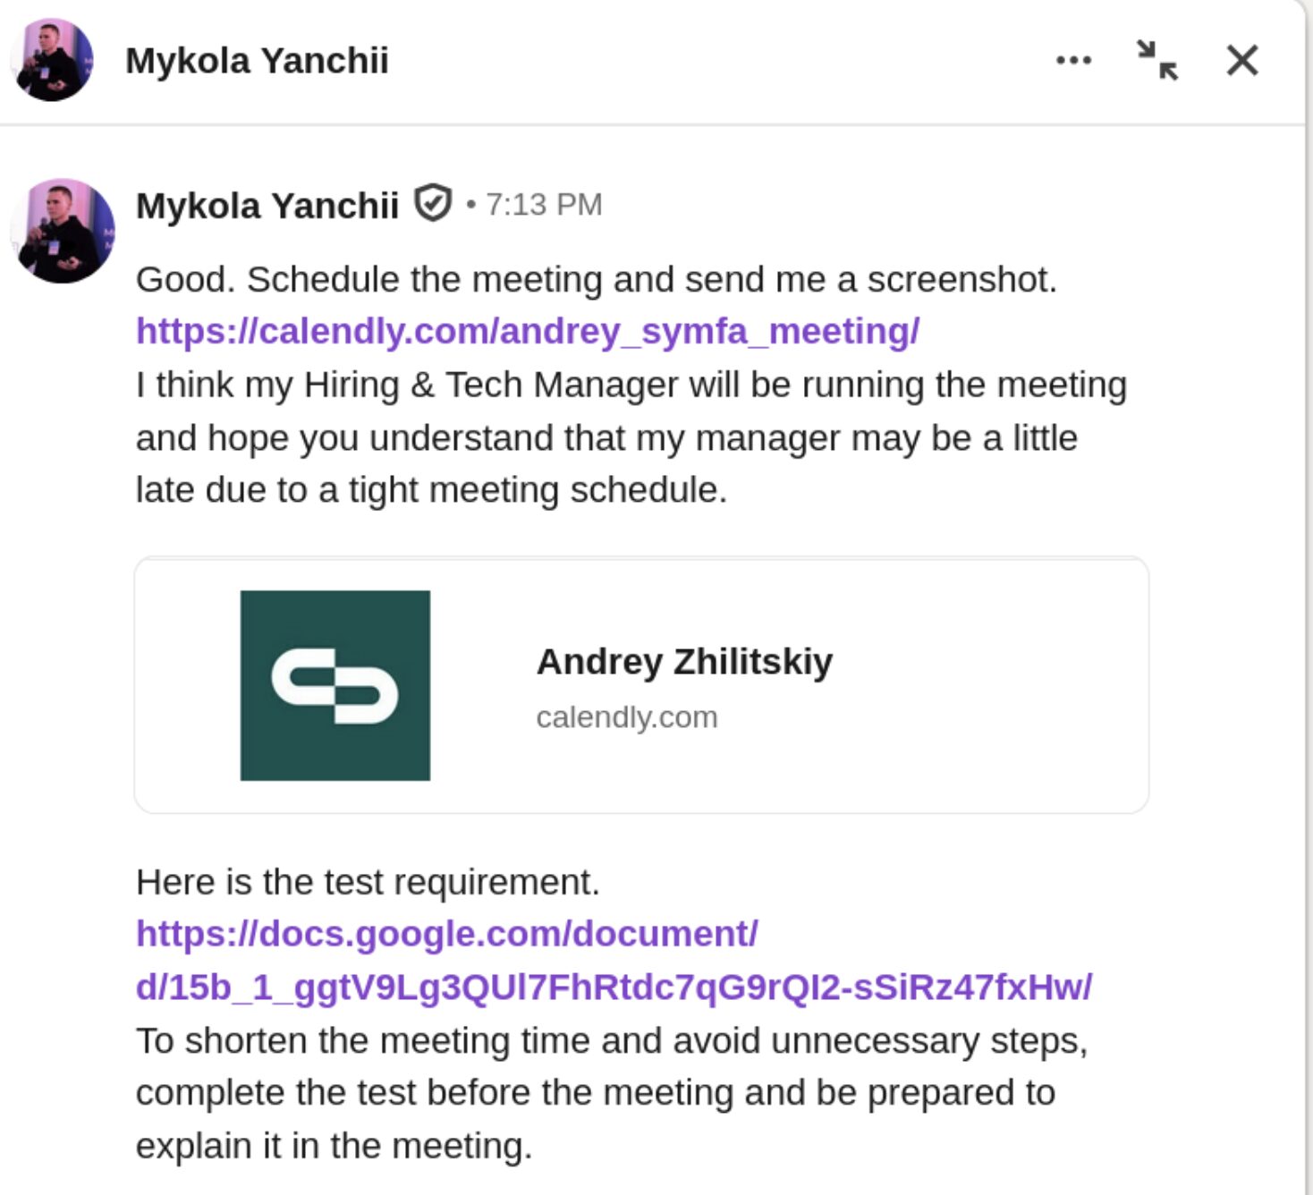
Task: Collapse the conversation window using the arrows icon
Action: click(x=1157, y=61)
